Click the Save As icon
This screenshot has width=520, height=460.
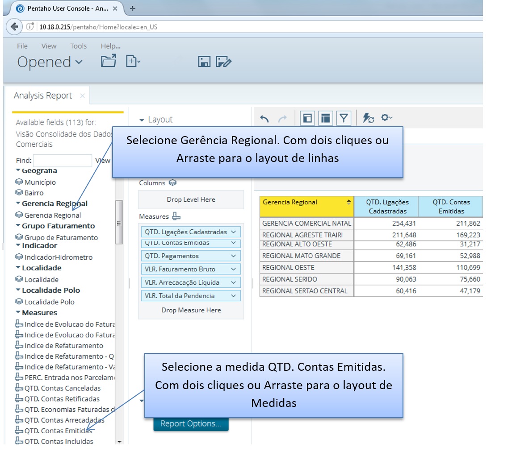[x=223, y=62]
